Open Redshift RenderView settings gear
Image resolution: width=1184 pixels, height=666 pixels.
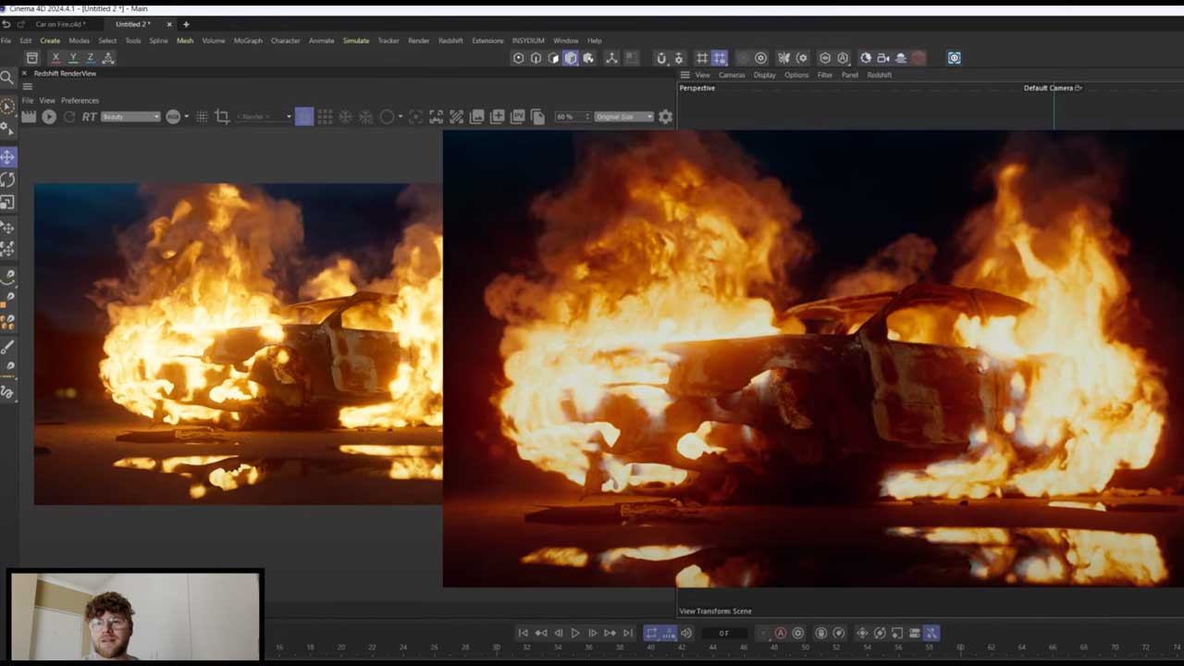[x=665, y=117]
